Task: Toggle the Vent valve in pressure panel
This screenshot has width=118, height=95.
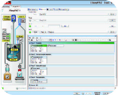Action: (x=8, y=36)
